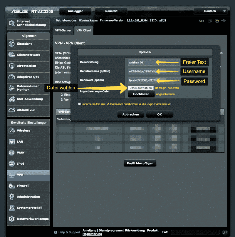Click the Ausloggen button
Screen dimensions: 235x237
click(75, 11)
